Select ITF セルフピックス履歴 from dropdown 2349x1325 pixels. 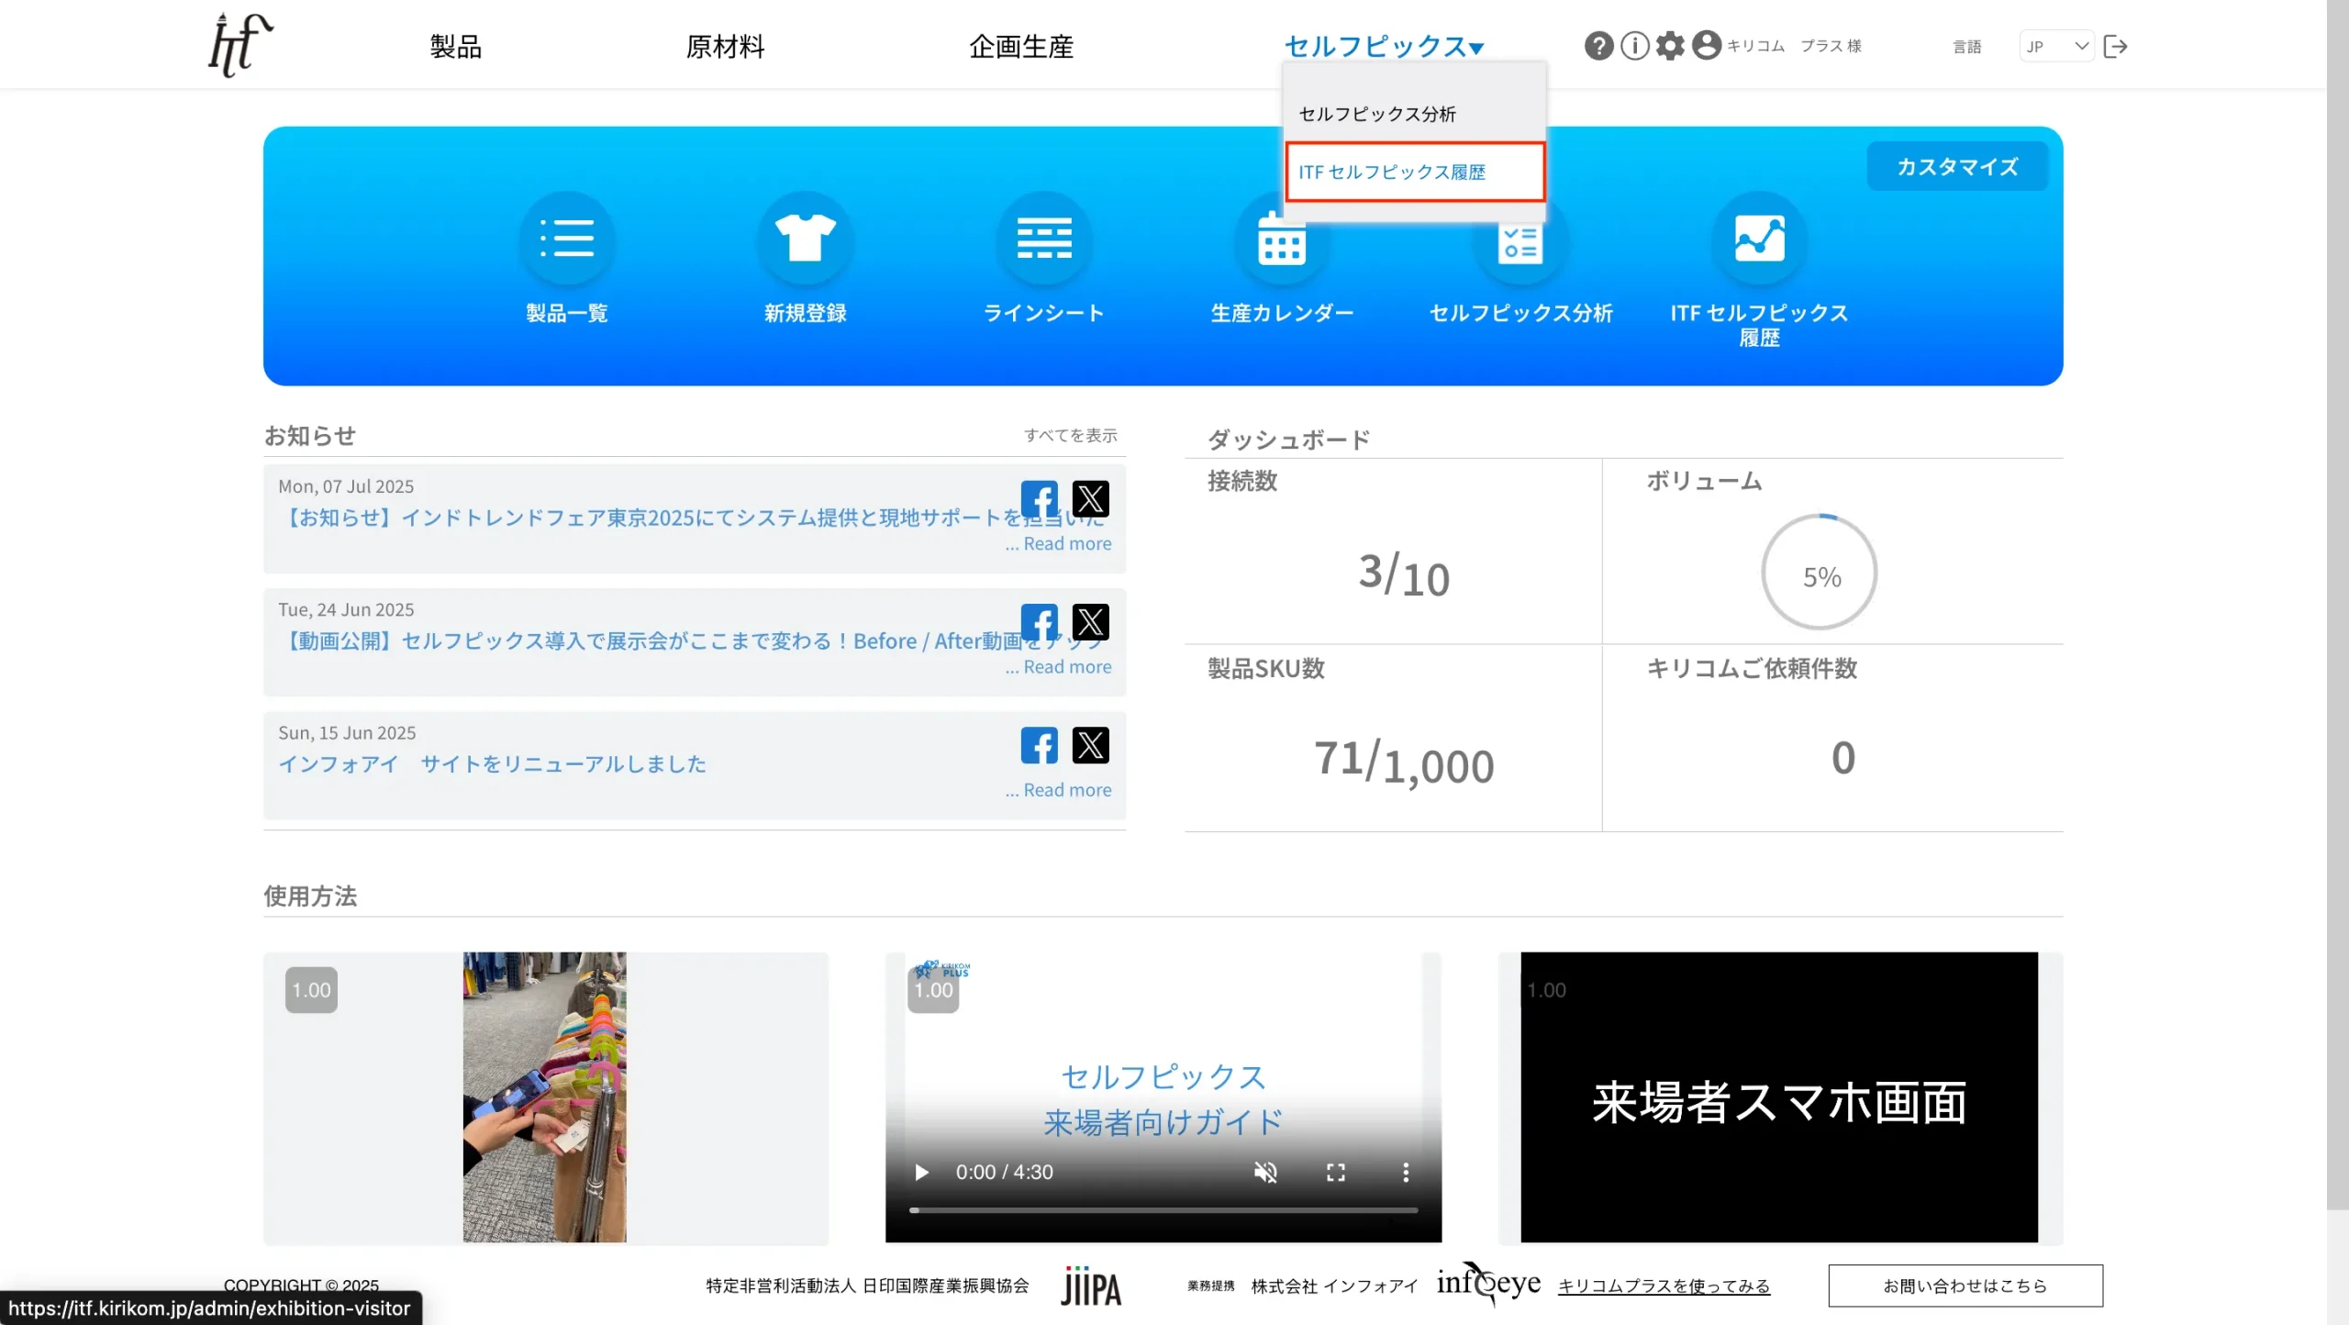1414,172
